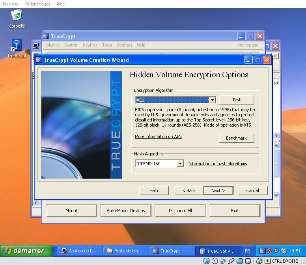The height and width of the screenshot is (265, 306).
Task: Switch to Poste de tra... taskbar button
Action: (126, 251)
